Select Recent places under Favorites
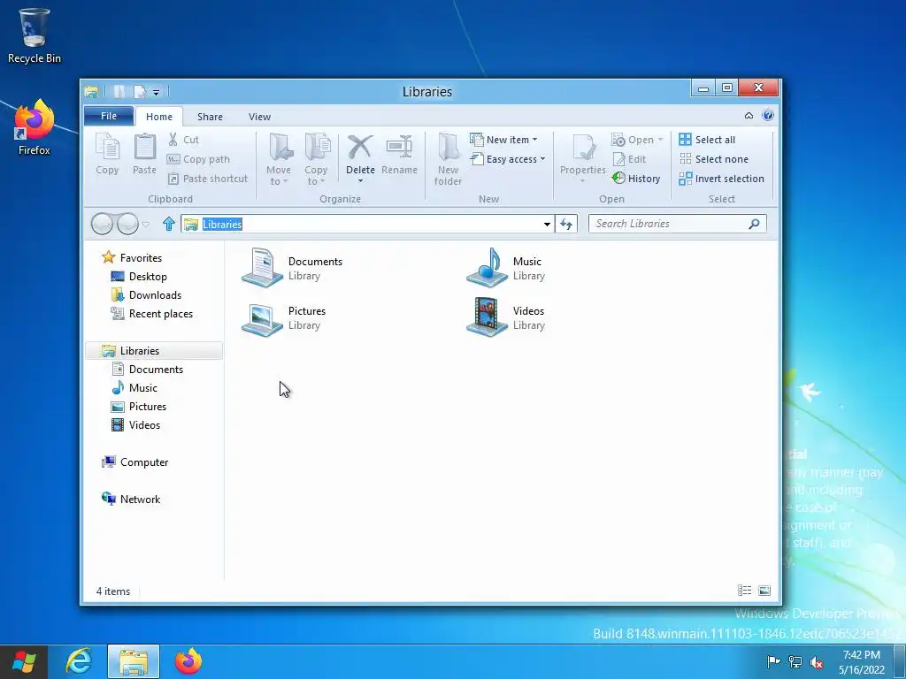 [151, 314]
